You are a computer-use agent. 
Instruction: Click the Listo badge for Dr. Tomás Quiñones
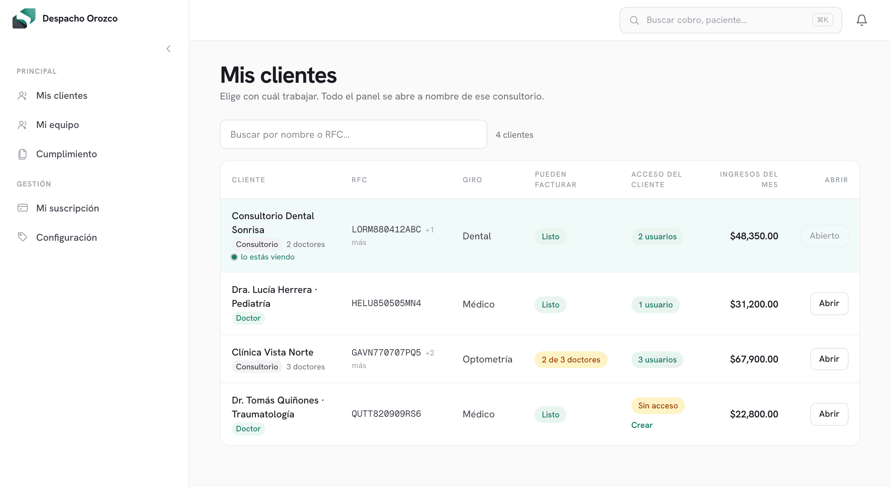(x=550, y=415)
